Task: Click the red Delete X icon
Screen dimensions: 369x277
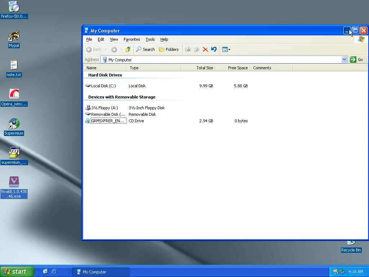Action: [205, 49]
